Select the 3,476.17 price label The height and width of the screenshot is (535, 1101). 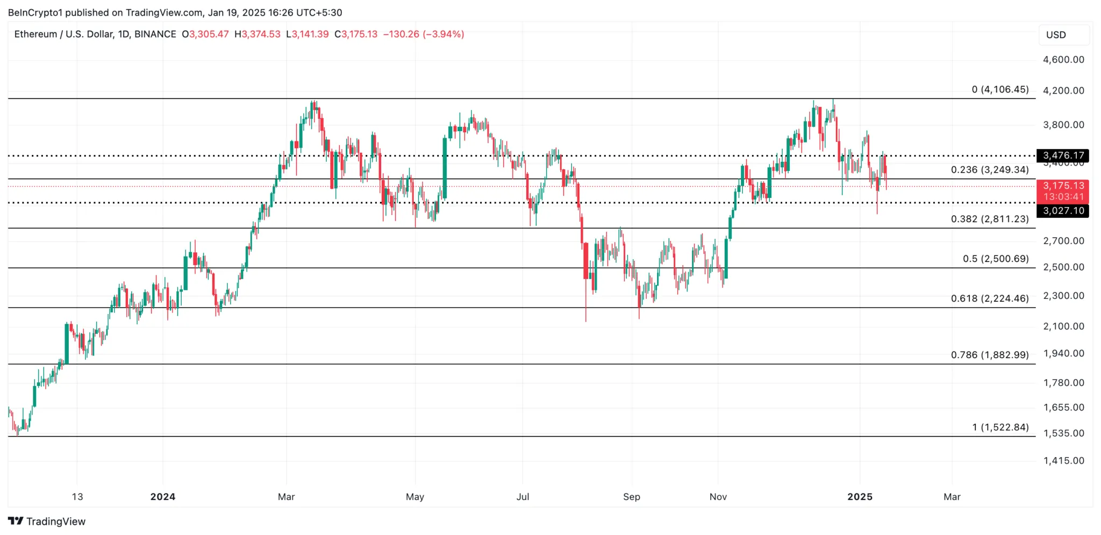tap(1063, 156)
